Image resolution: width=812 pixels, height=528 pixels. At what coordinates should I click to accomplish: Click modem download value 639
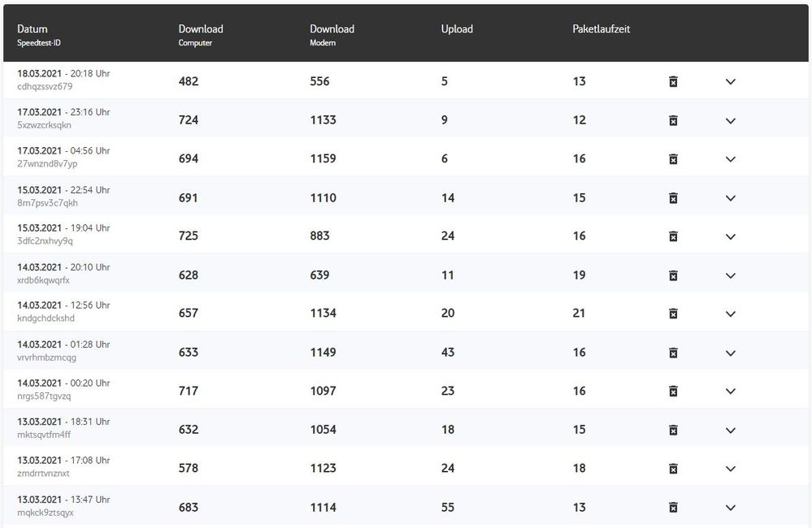point(319,275)
